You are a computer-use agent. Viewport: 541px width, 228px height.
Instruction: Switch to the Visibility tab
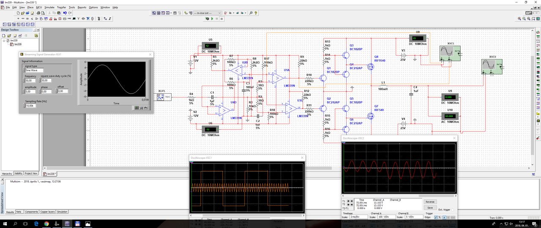click(x=18, y=174)
